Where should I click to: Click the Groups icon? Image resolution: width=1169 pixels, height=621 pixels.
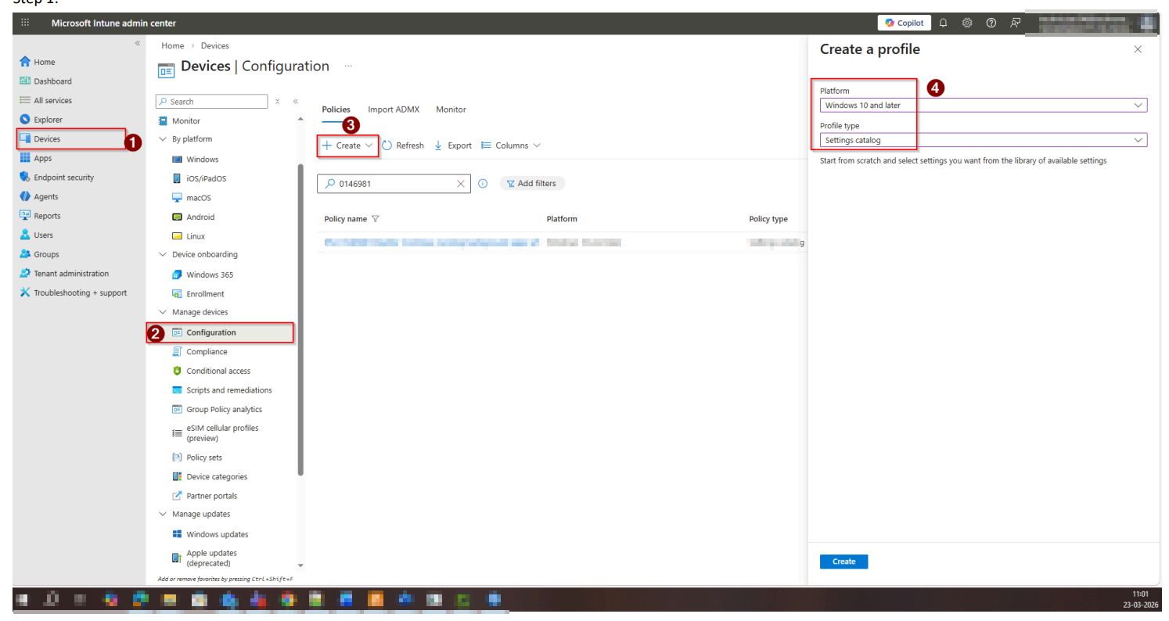pos(25,254)
